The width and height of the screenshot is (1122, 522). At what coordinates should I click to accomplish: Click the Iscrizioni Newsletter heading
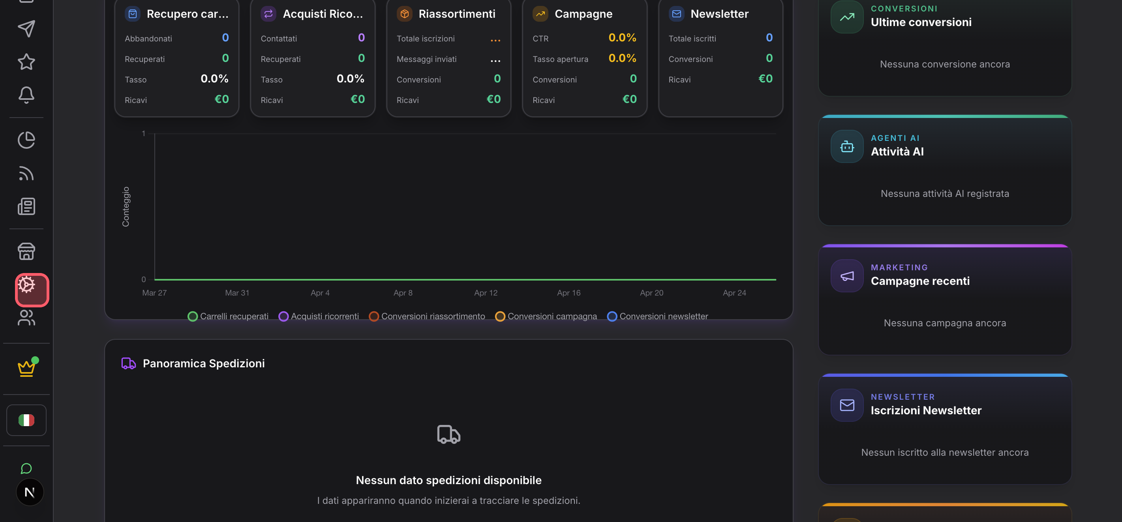[926, 410]
